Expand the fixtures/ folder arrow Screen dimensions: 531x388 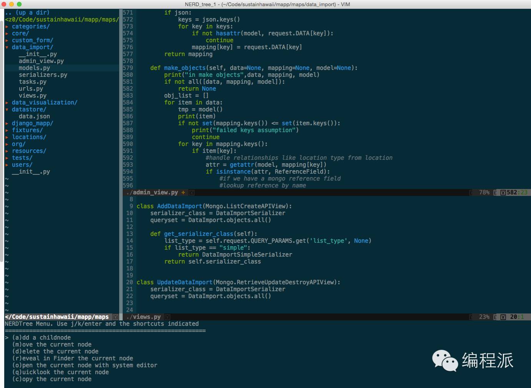[x=7, y=130]
